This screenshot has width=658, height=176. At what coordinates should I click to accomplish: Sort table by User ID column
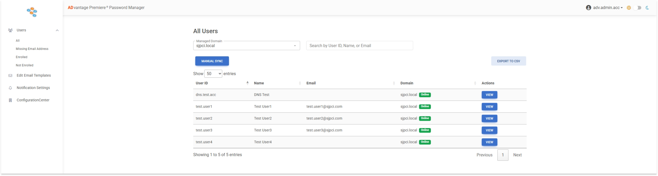click(x=222, y=83)
